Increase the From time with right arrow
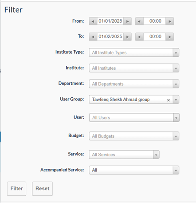The image size is (196, 203). pyautogui.click(x=170, y=21)
